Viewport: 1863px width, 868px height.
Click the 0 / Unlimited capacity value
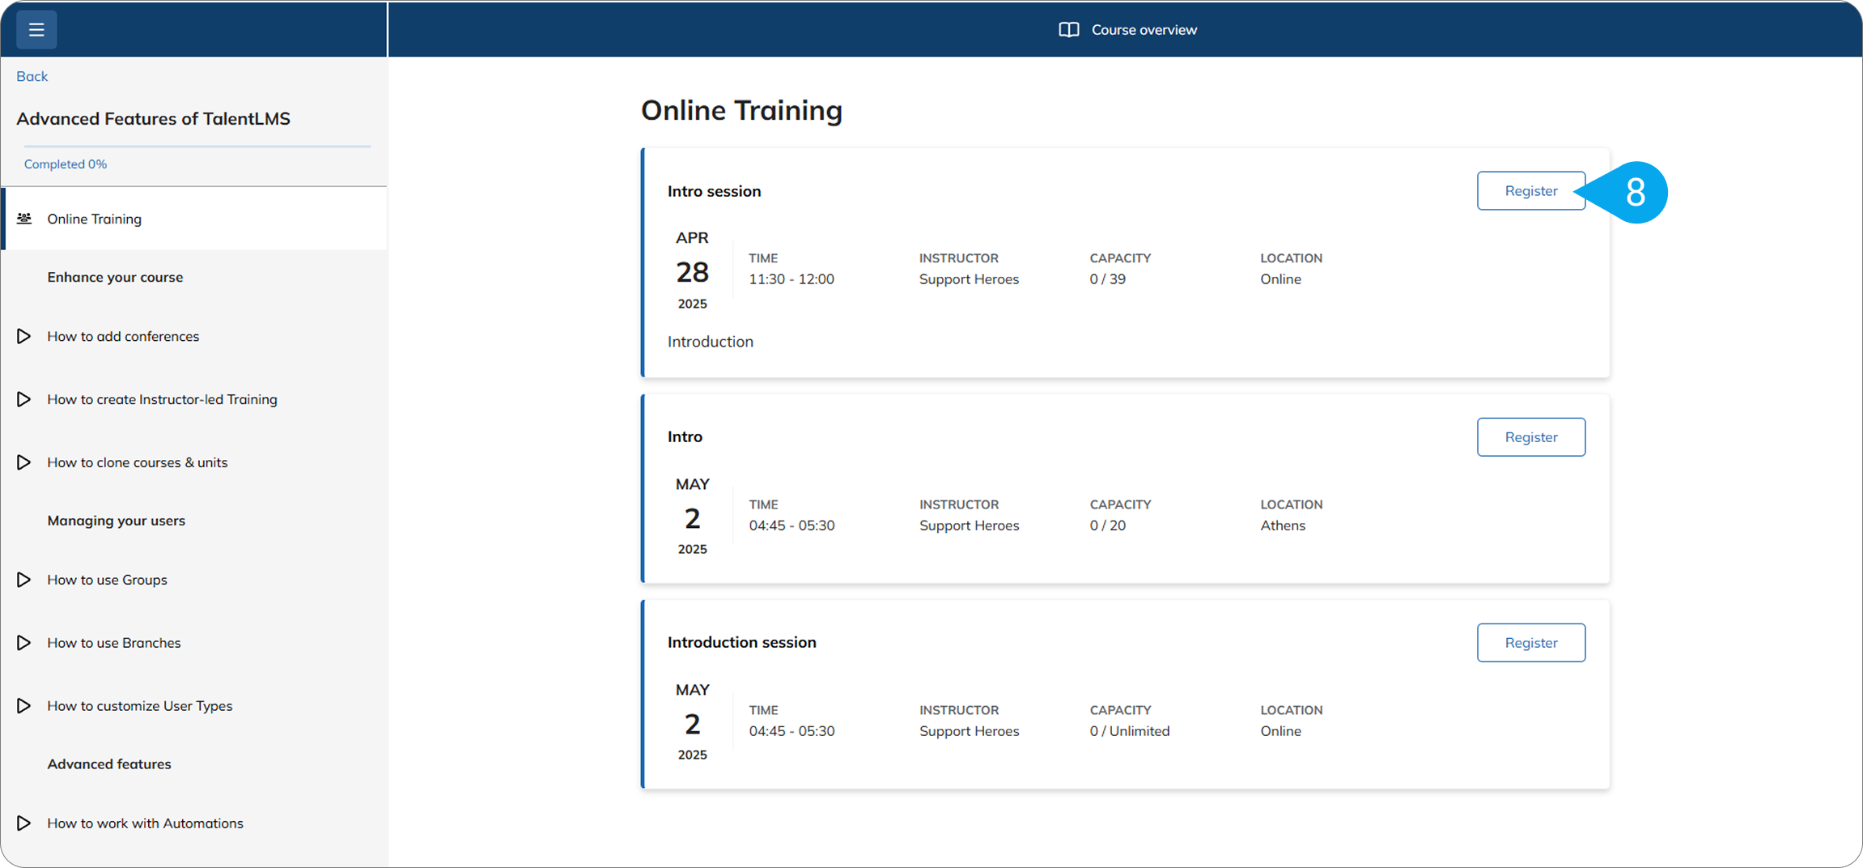tap(1130, 731)
